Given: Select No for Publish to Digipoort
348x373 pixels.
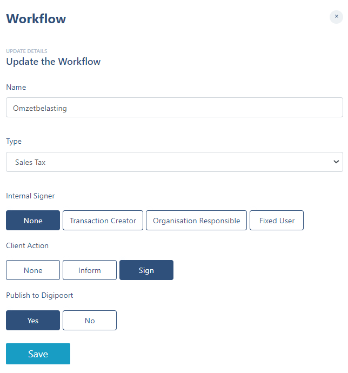Looking at the screenshot, I should pyautogui.click(x=90, y=320).
